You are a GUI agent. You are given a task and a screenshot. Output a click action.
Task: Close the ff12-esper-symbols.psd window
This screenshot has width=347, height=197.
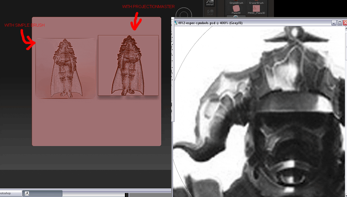click(x=345, y=23)
